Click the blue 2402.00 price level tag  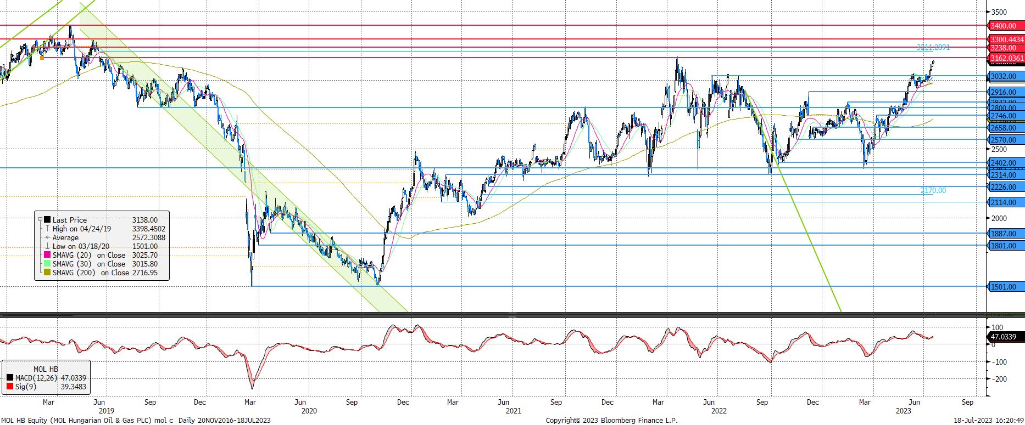[x=1006, y=163]
